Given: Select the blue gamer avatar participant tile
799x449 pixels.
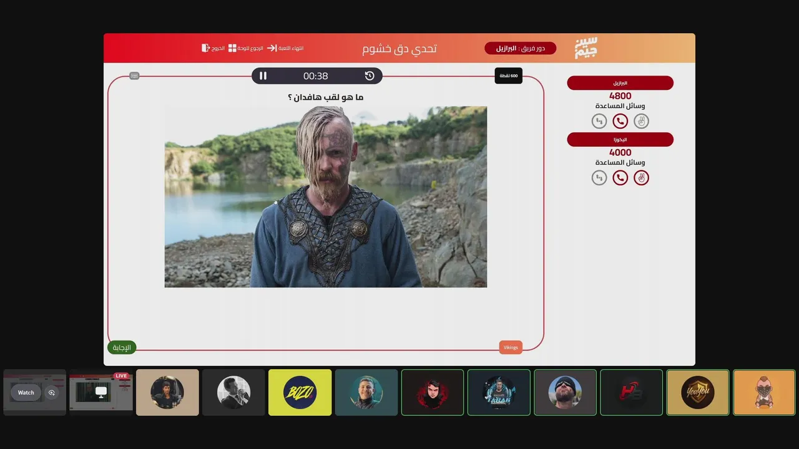Looking at the screenshot, I should point(499,392).
